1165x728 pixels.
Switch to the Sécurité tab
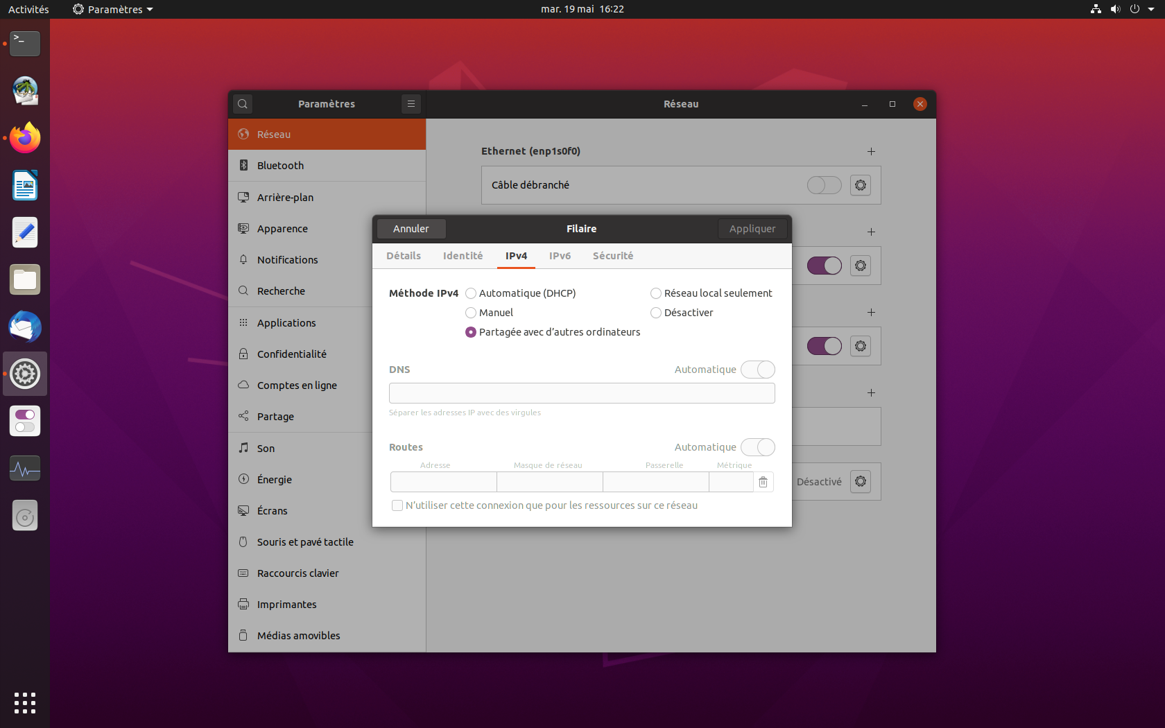pos(612,256)
